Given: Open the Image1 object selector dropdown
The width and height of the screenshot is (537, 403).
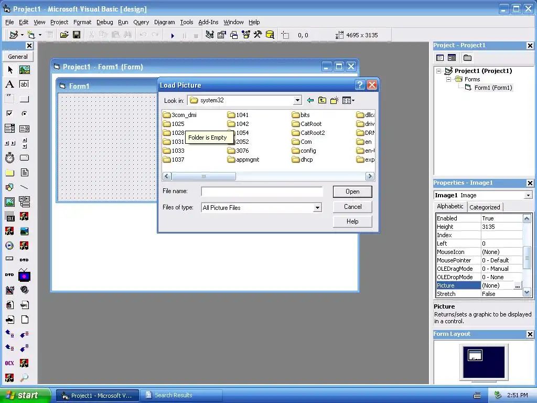Looking at the screenshot, I should coord(528,195).
